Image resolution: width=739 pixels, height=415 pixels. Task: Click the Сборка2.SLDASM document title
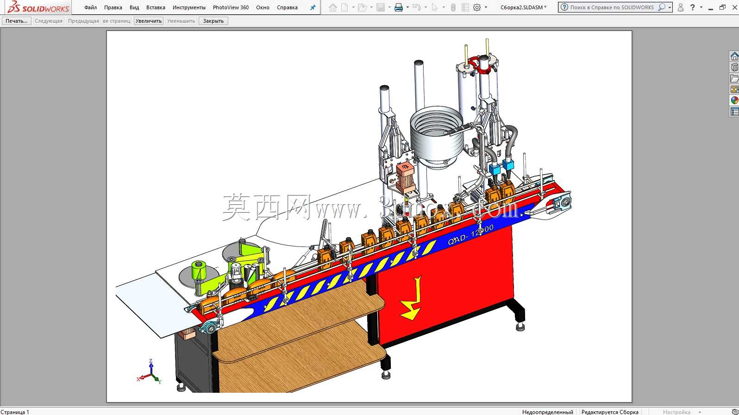[x=523, y=7]
